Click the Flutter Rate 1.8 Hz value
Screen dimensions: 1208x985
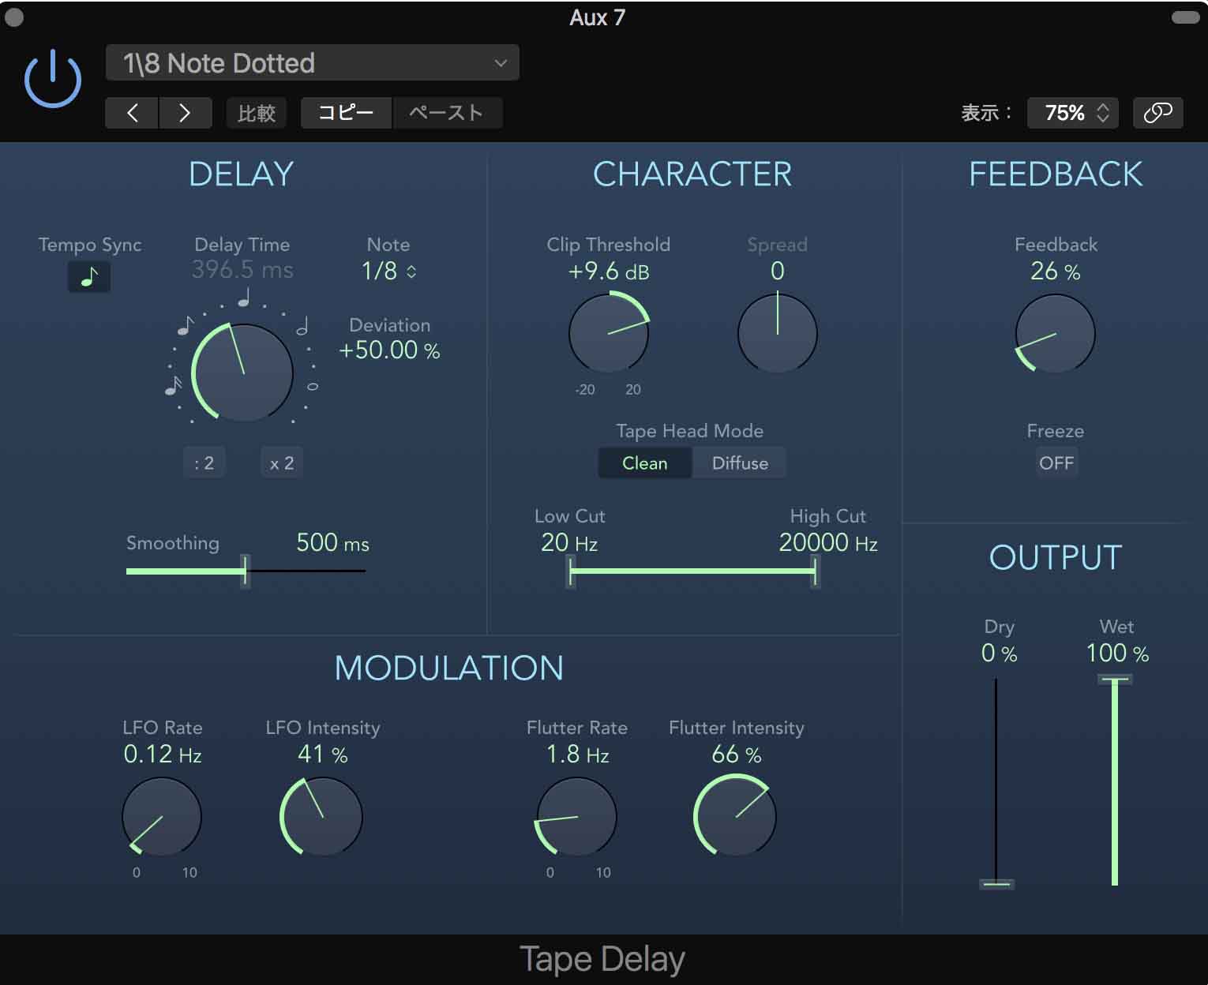tap(577, 755)
